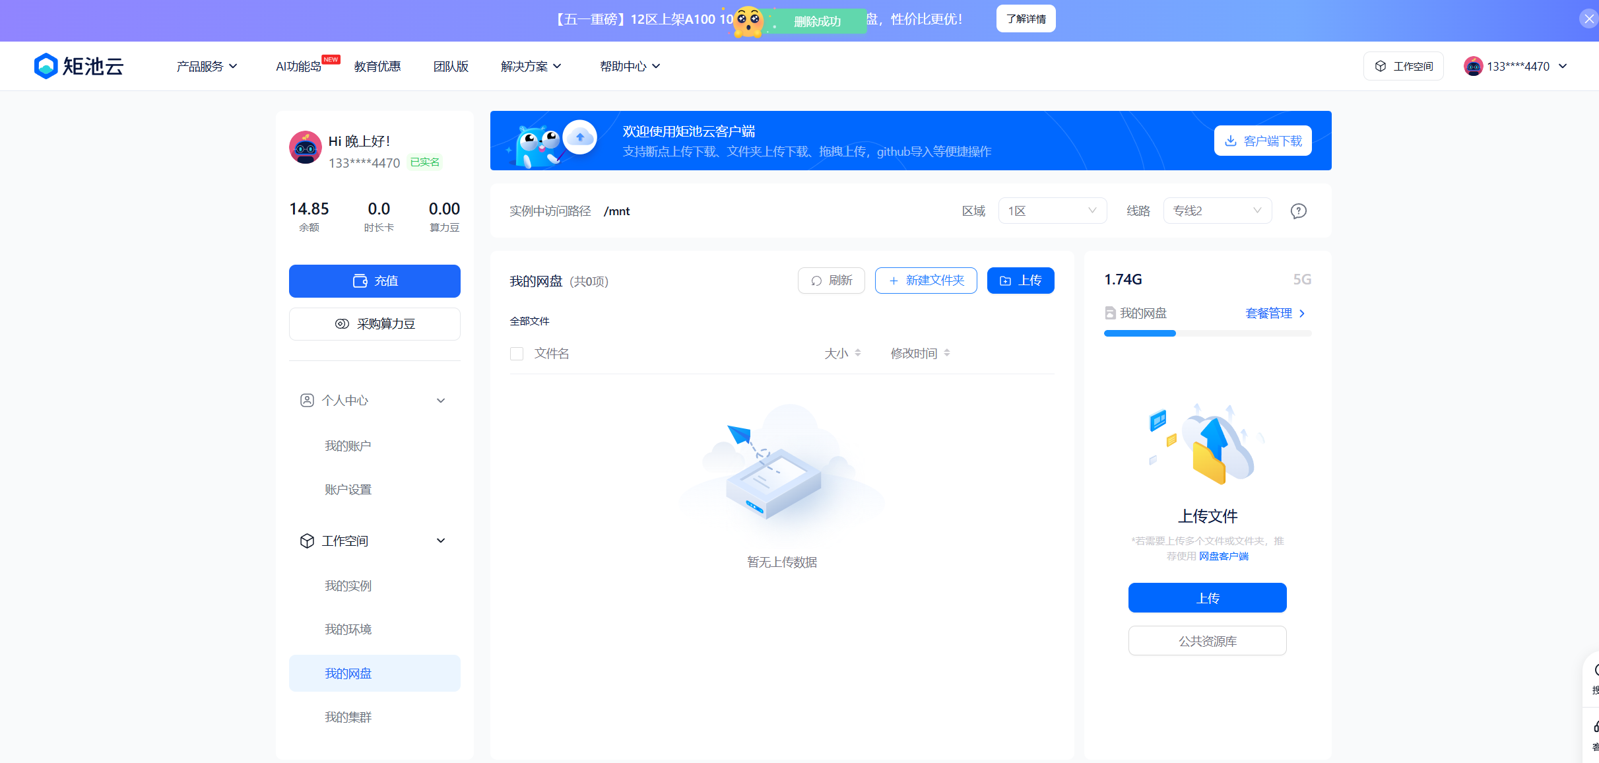The width and height of the screenshot is (1599, 763).
Task: Click the storage usage progress bar
Action: 1208,333
